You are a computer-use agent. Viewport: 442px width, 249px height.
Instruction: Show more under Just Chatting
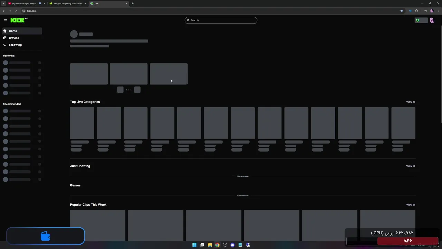coord(242,176)
